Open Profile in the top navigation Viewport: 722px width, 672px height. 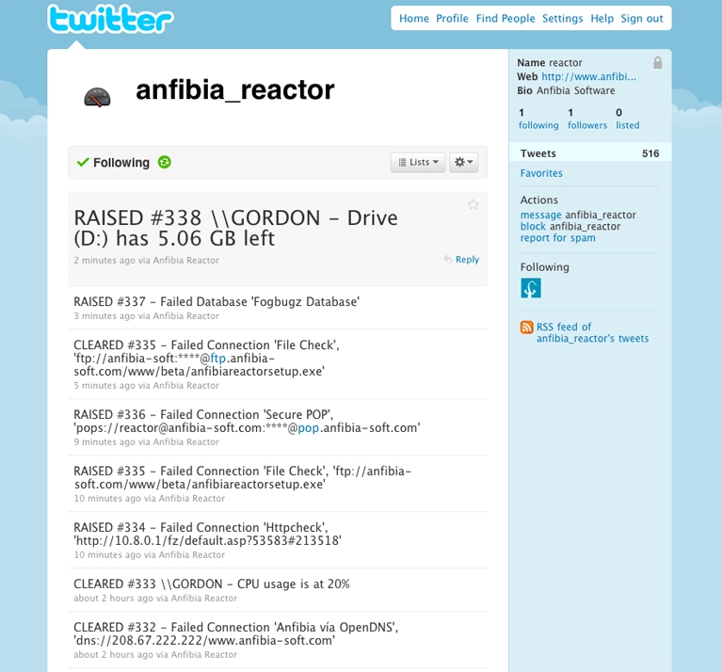click(x=452, y=19)
